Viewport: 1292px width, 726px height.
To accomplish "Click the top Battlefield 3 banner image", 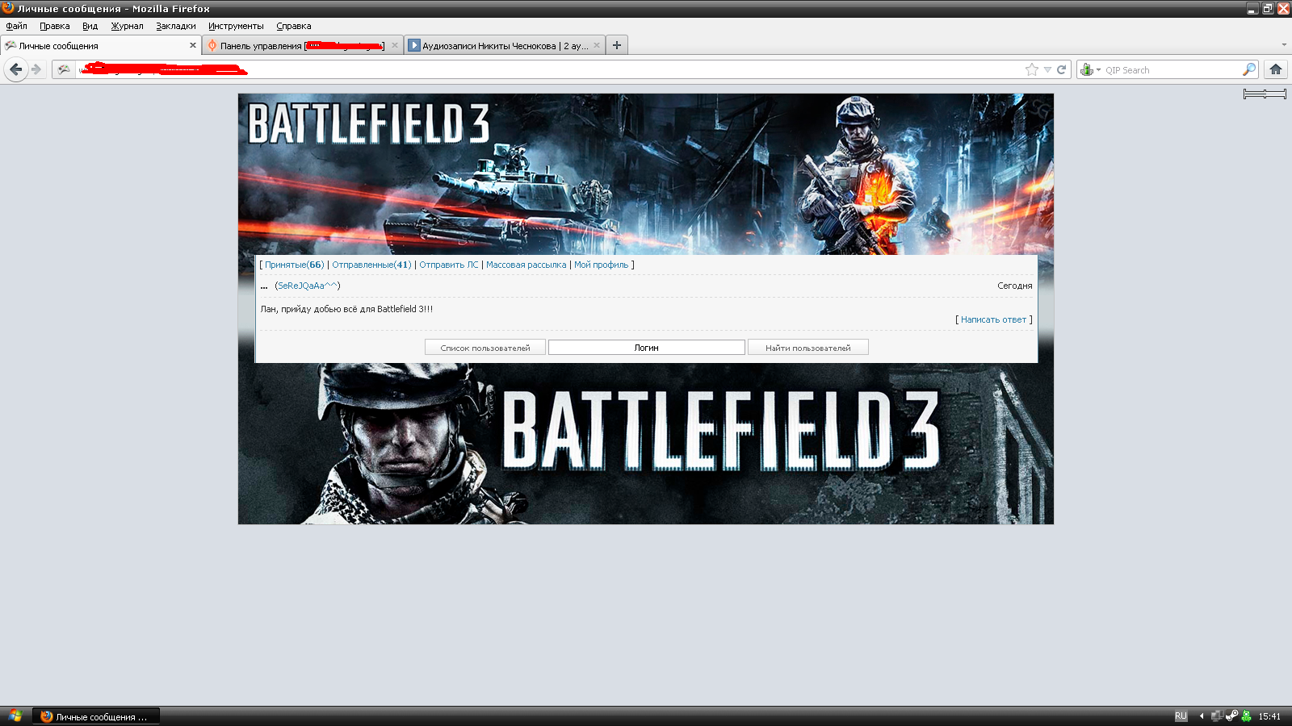I will pyautogui.click(x=646, y=173).
